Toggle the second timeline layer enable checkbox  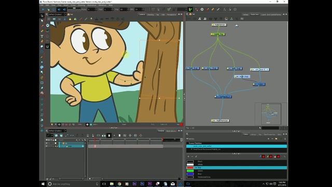tap(47, 146)
